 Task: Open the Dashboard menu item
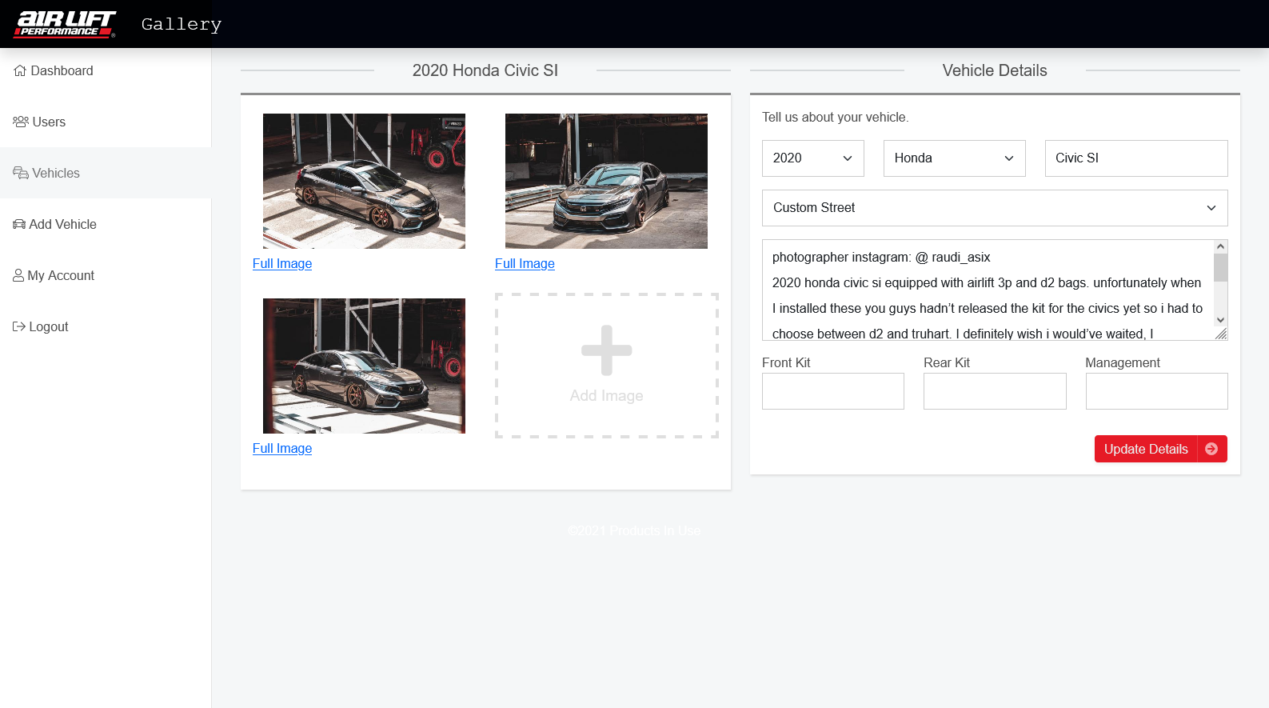(106, 70)
